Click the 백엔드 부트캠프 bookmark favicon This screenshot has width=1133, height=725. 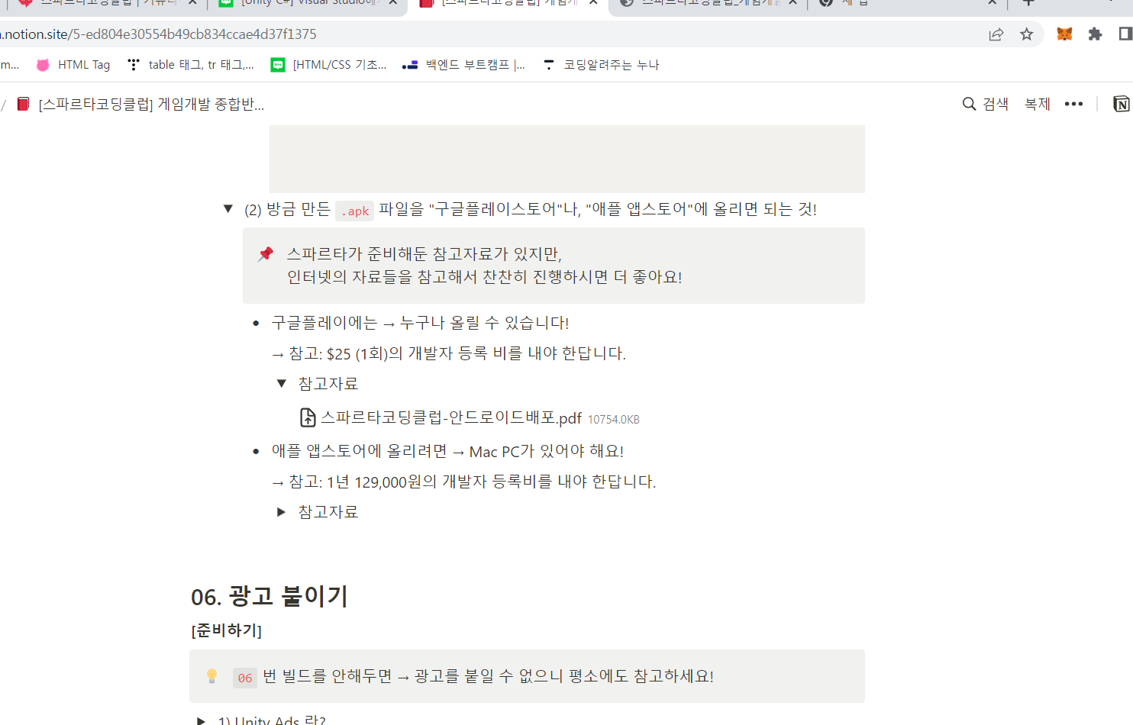[x=410, y=65]
